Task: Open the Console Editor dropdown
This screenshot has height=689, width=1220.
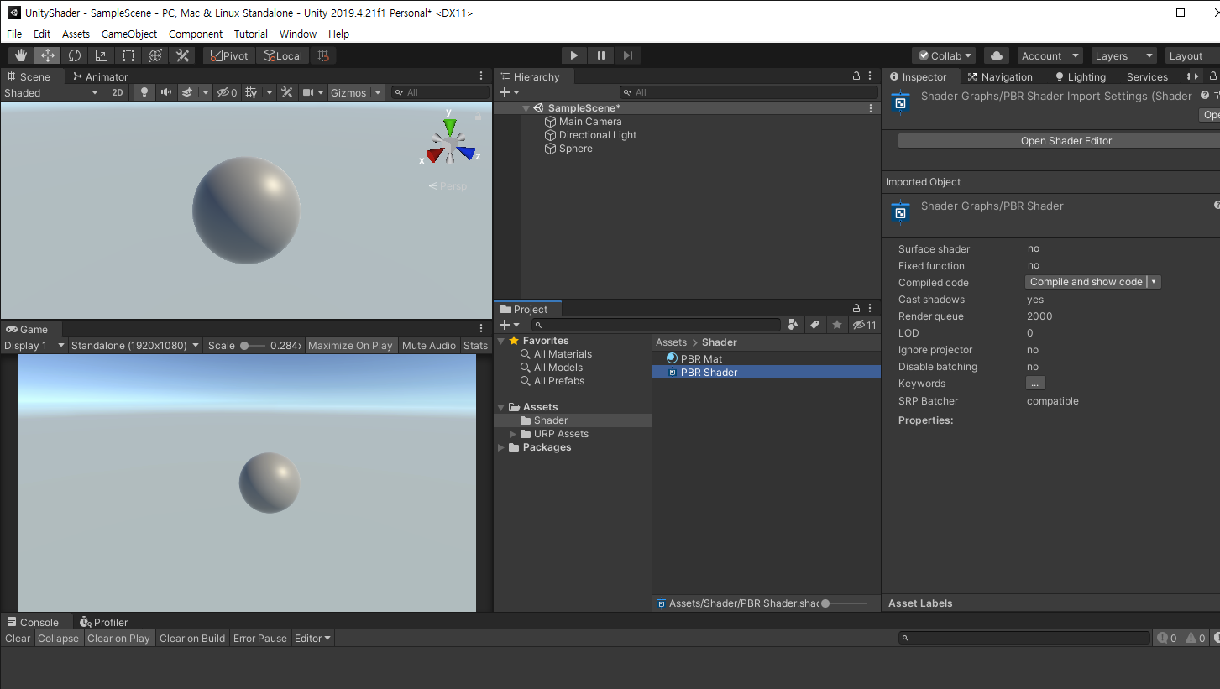Action: [313, 638]
